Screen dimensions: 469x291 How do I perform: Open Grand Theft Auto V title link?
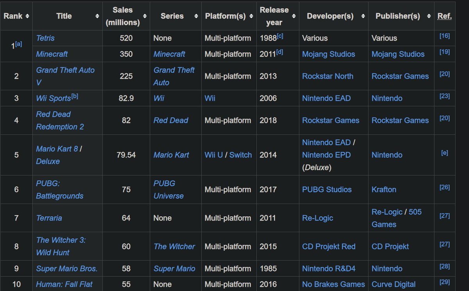click(x=65, y=76)
